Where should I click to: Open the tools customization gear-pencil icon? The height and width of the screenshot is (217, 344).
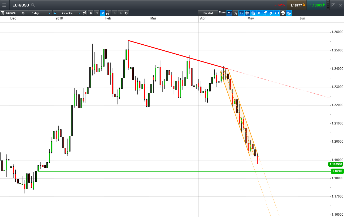click(x=289, y=13)
